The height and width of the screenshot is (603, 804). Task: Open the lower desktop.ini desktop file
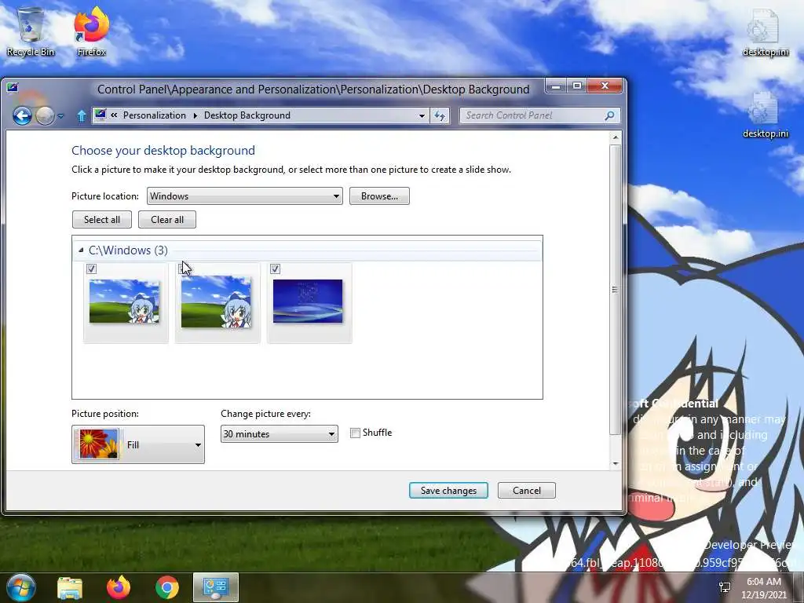pos(765,114)
